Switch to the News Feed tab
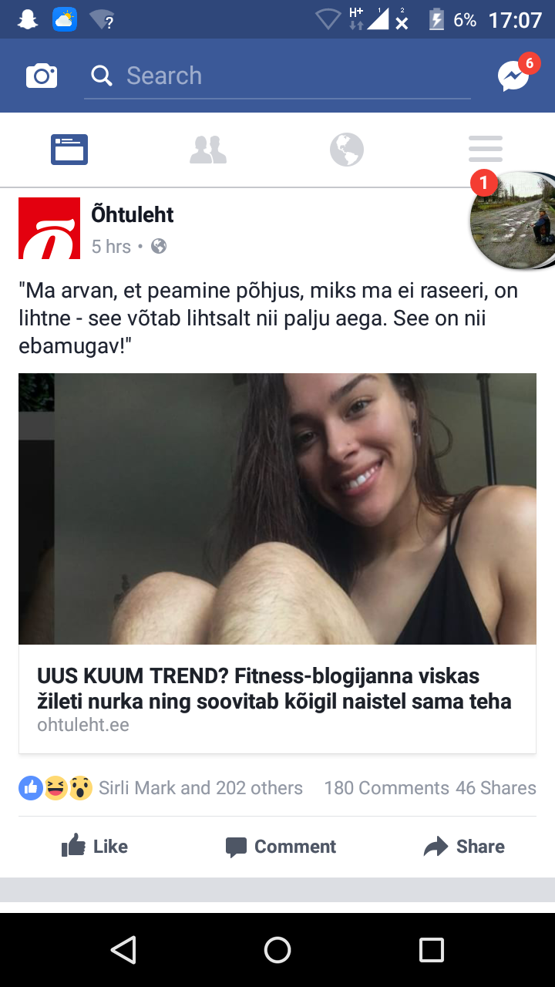 (69, 150)
